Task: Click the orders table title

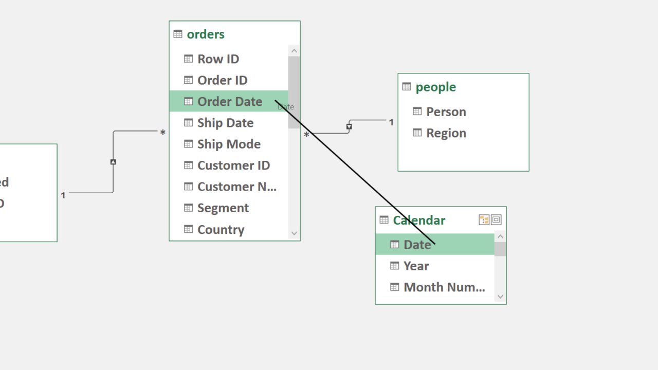Action: click(x=206, y=34)
